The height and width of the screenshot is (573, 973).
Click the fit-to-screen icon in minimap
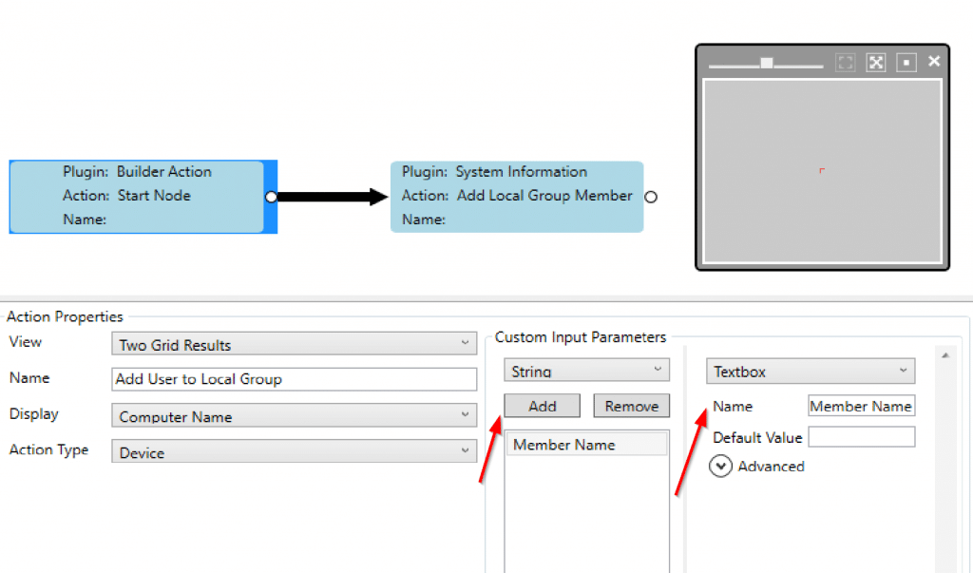[x=876, y=63]
